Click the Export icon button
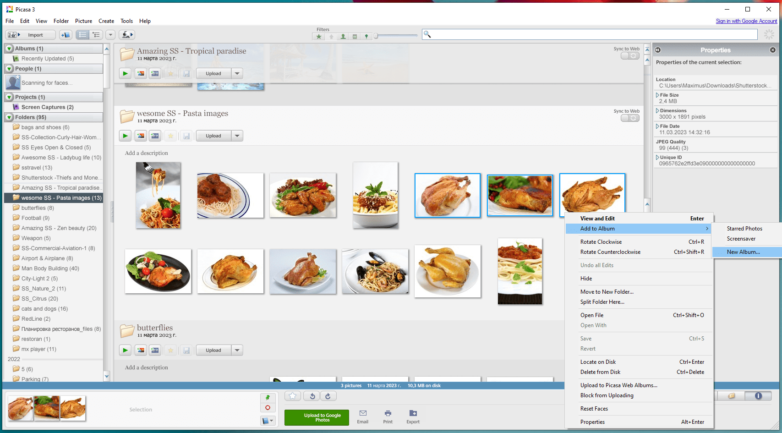This screenshot has height=433, width=782. coord(413,417)
